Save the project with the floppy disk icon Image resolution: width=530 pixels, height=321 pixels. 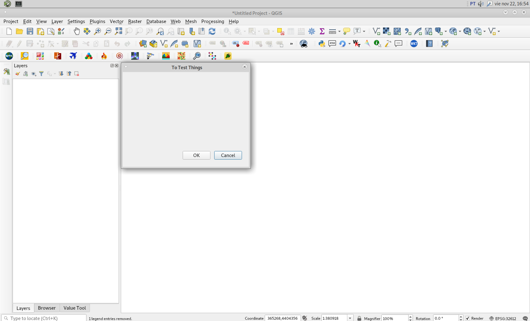(x=30, y=31)
